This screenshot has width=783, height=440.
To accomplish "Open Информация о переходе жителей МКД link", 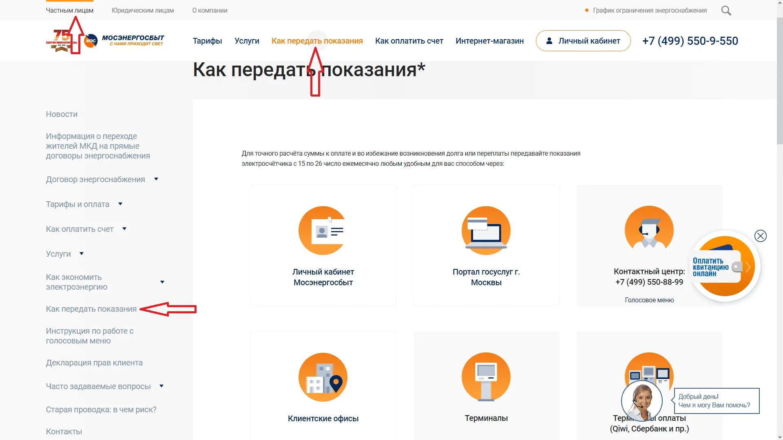I will [x=98, y=146].
